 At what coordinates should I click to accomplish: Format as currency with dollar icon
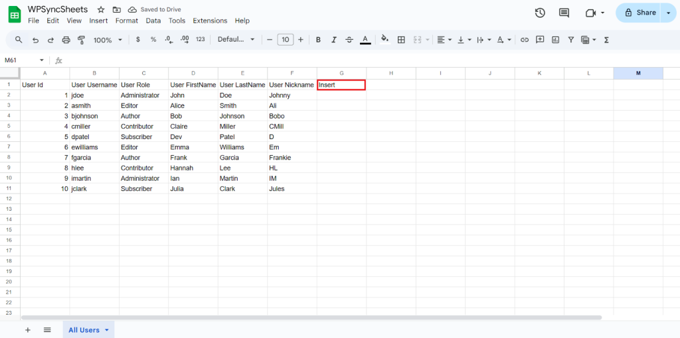point(138,40)
